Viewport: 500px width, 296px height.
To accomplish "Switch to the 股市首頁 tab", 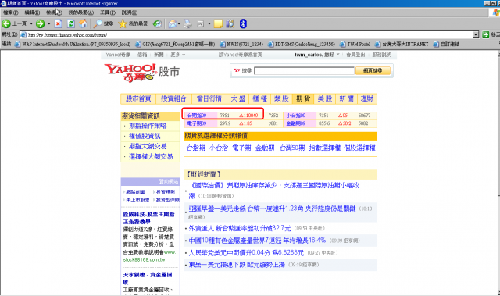I will 138,98.
